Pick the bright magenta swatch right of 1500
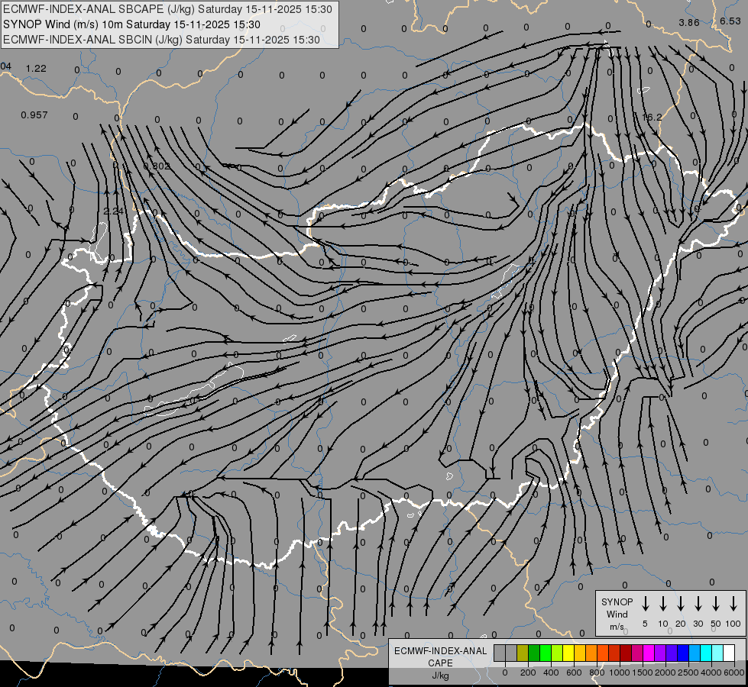This screenshot has height=687, width=748. pyautogui.click(x=649, y=653)
